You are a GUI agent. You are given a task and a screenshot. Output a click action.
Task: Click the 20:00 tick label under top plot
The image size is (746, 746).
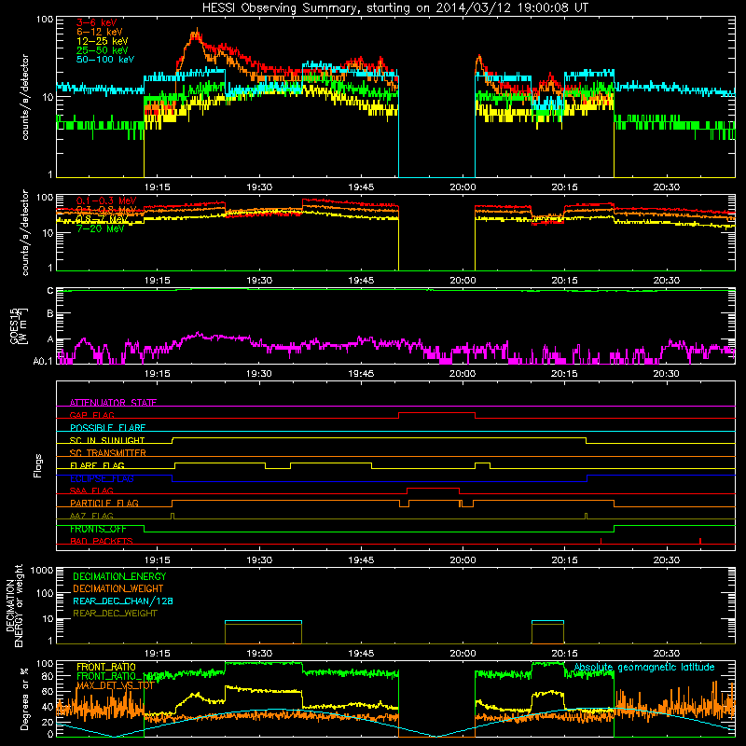[463, 187]
